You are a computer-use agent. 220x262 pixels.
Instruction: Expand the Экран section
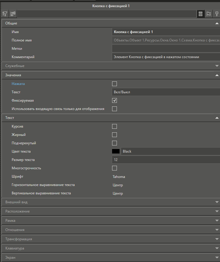pos(217,258)
